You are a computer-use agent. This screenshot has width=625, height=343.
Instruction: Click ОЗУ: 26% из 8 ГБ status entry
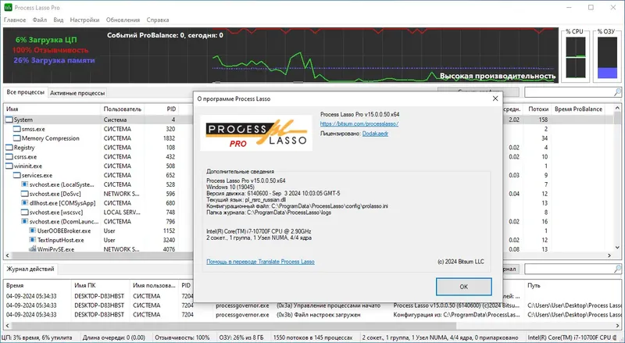click(241, 338)
